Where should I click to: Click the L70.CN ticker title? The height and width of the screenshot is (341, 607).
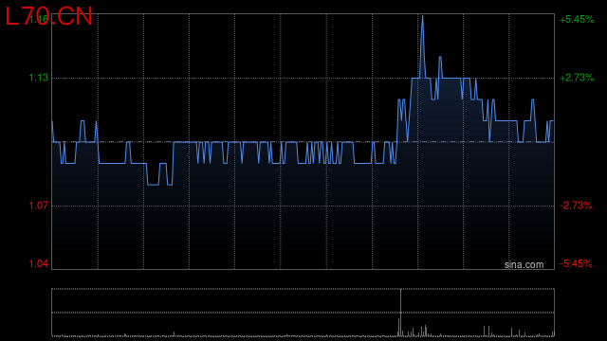(x=48, y=17)
